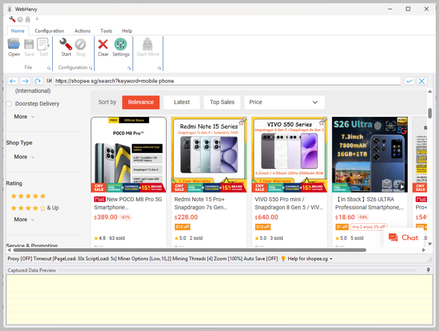Navigate back with the left arrow
Image resolution: width=439 pixels, height=331 pixels.
coord(12,81)
